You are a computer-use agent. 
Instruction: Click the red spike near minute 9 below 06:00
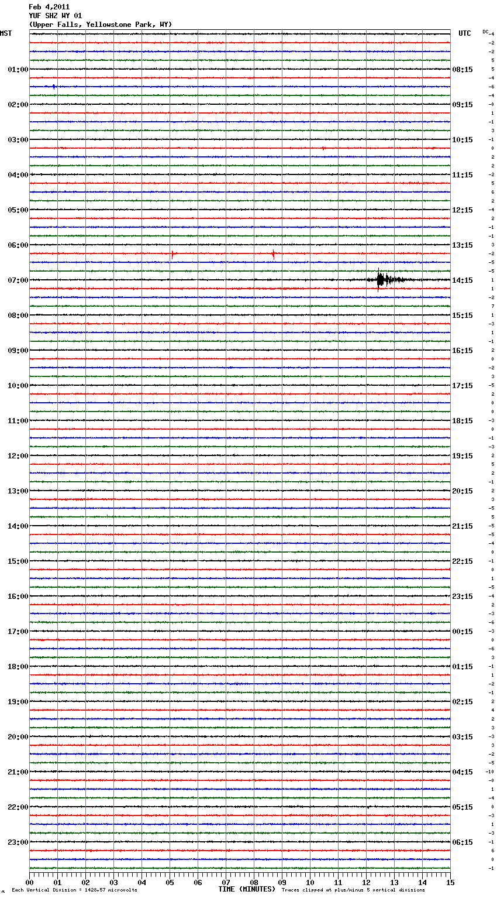[x=273, y=254]
